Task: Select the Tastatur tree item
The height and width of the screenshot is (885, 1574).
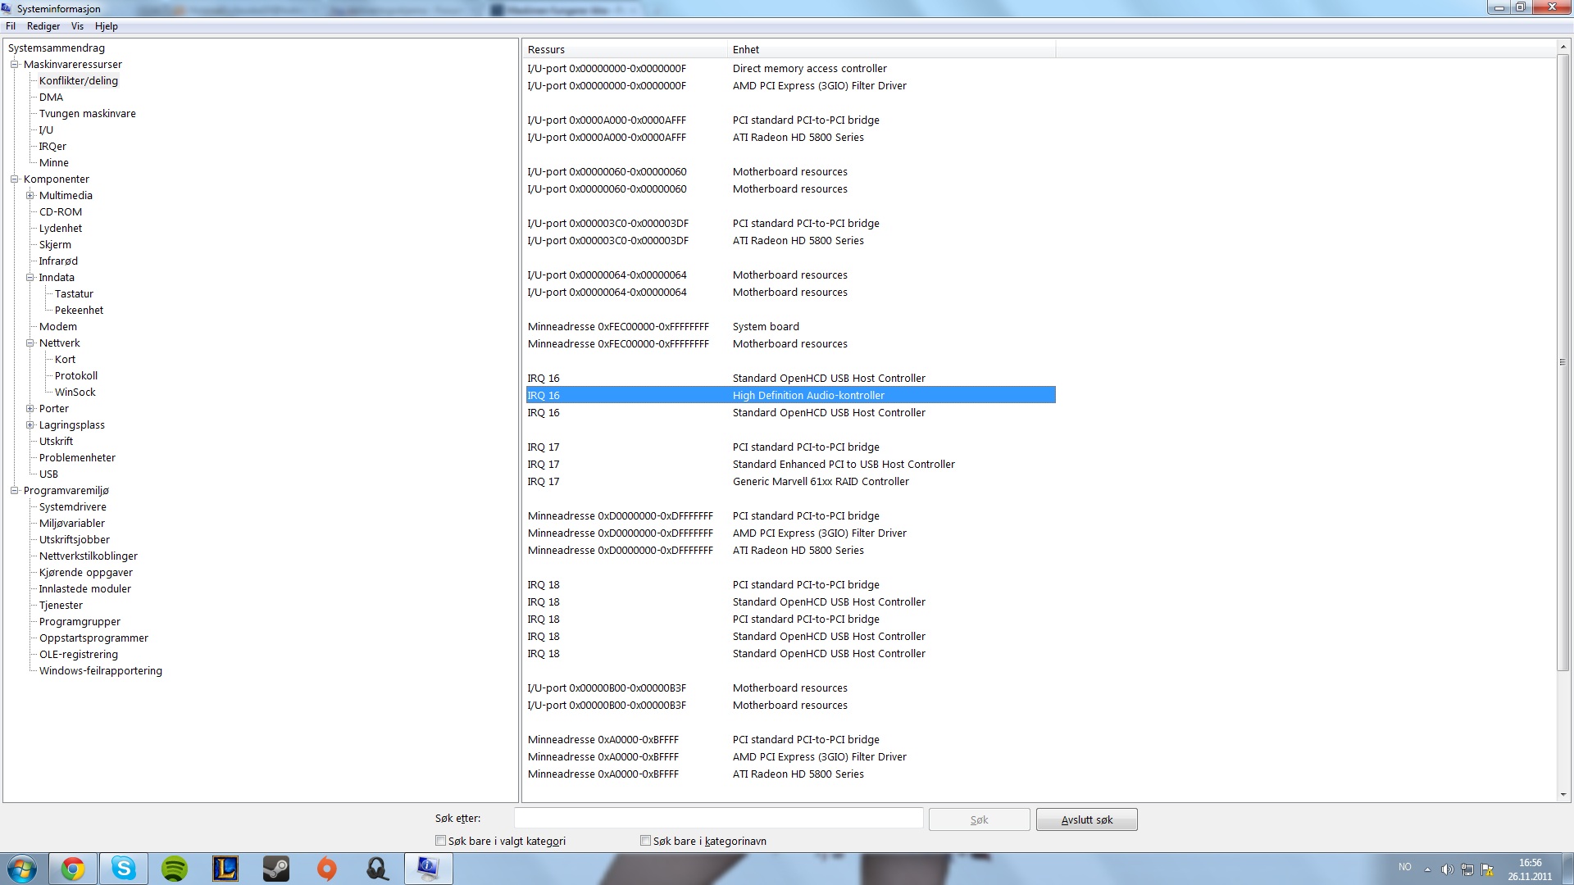Action: coord(74,293)
